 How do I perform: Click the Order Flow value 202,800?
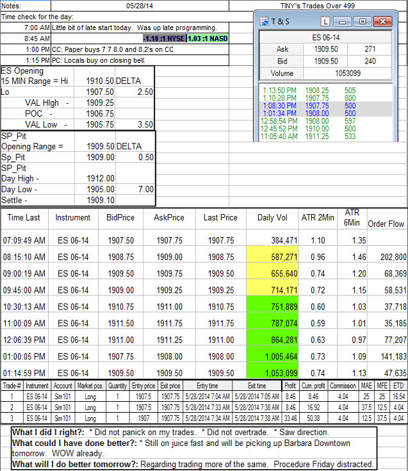pyautogui.click(x=393, y=257)
